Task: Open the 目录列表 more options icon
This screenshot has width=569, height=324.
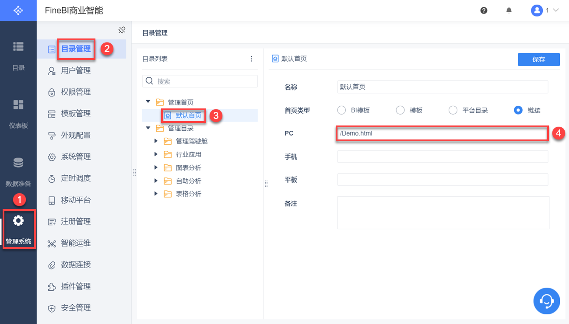Action: click(251, 59)
